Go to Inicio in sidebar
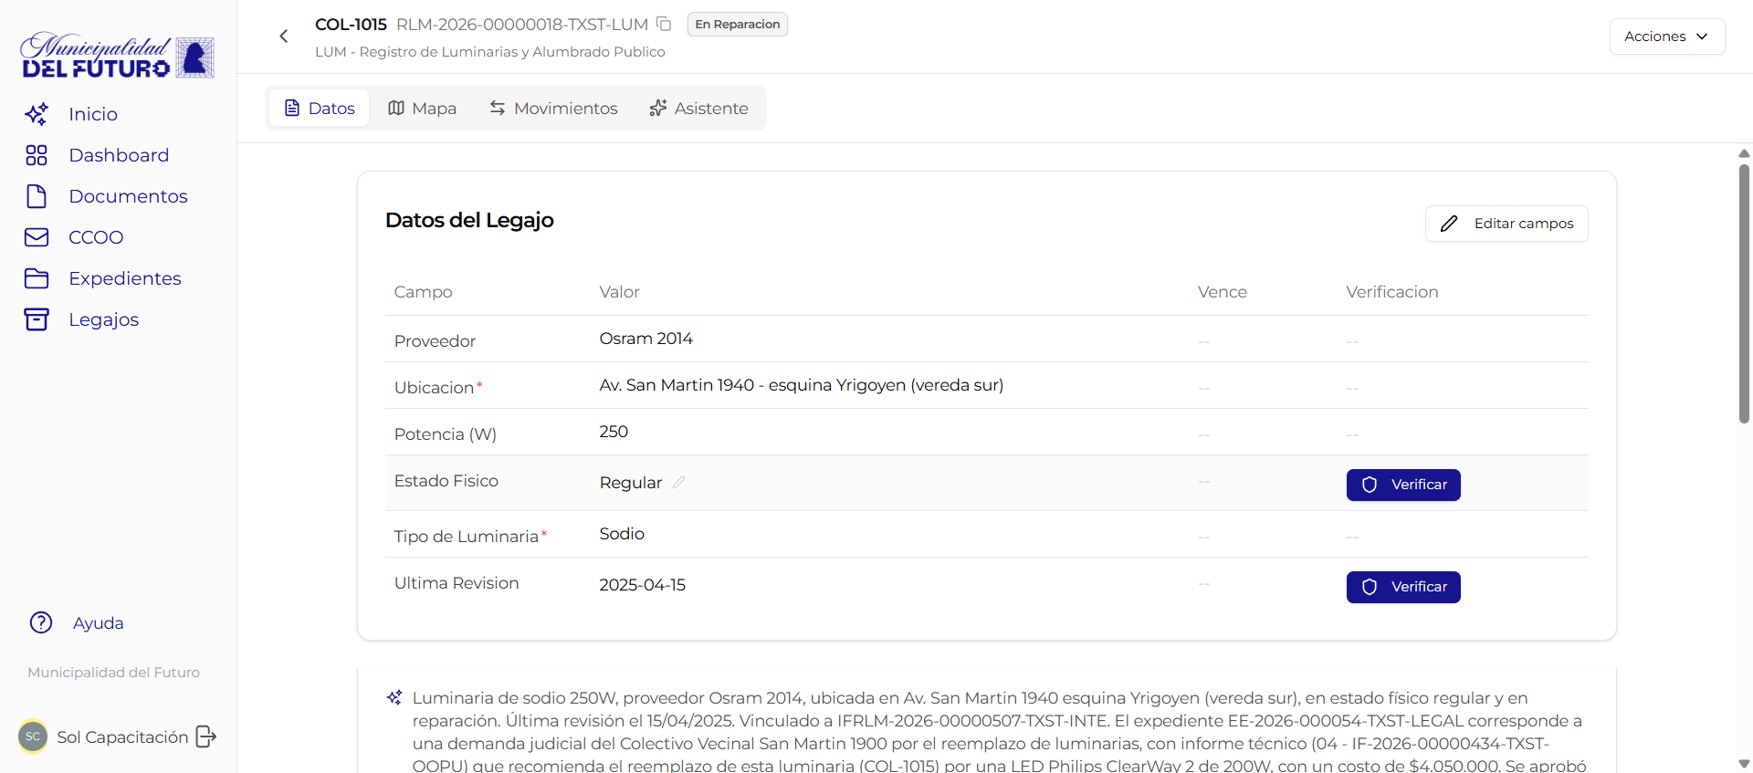1753x773 pixels. pyautogui.click(x=92, y=114)
